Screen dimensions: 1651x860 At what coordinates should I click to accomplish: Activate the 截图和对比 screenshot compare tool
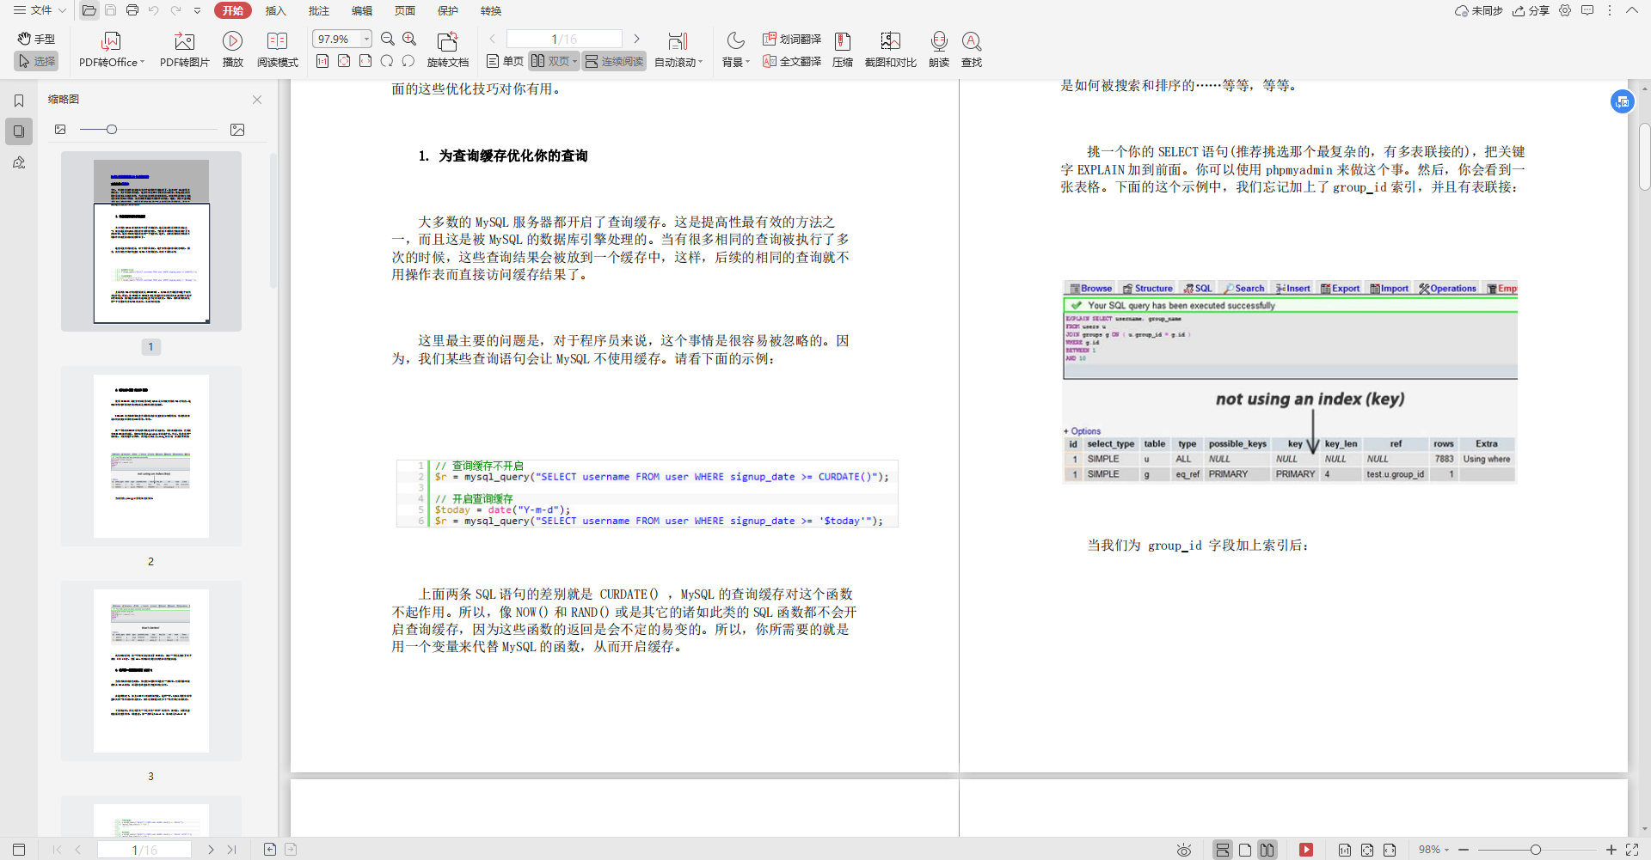point(890,49)
